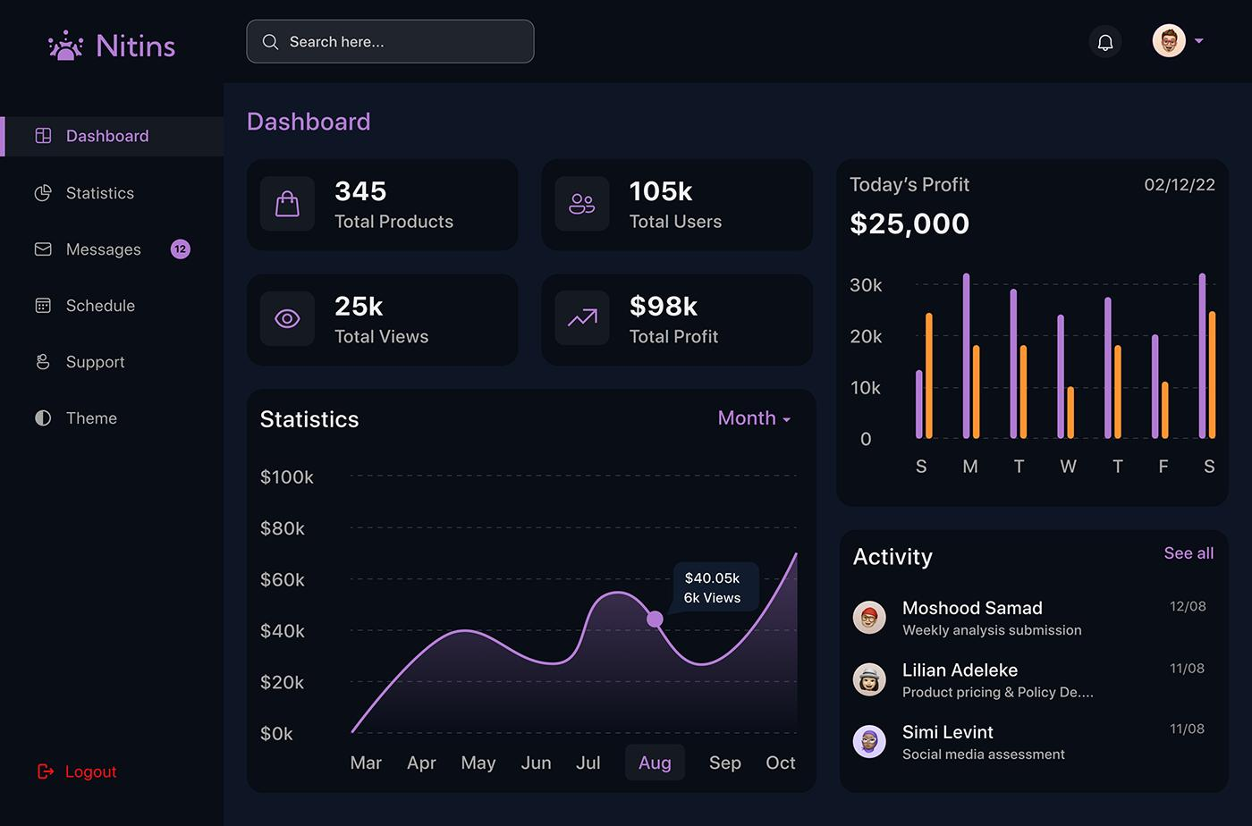Click the Logout button

77,771
